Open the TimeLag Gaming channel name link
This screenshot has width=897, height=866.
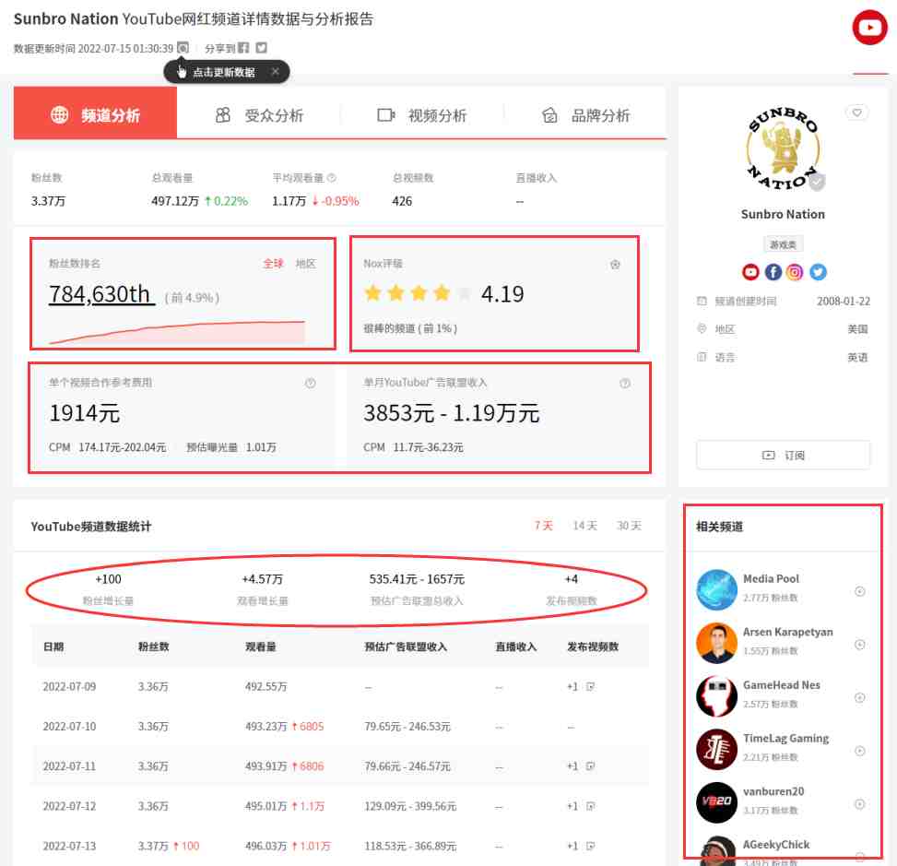tap(785, 739)
